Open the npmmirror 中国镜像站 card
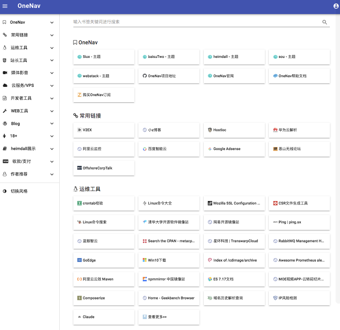This screenshot has height=330, width=340. click(169, 279)
